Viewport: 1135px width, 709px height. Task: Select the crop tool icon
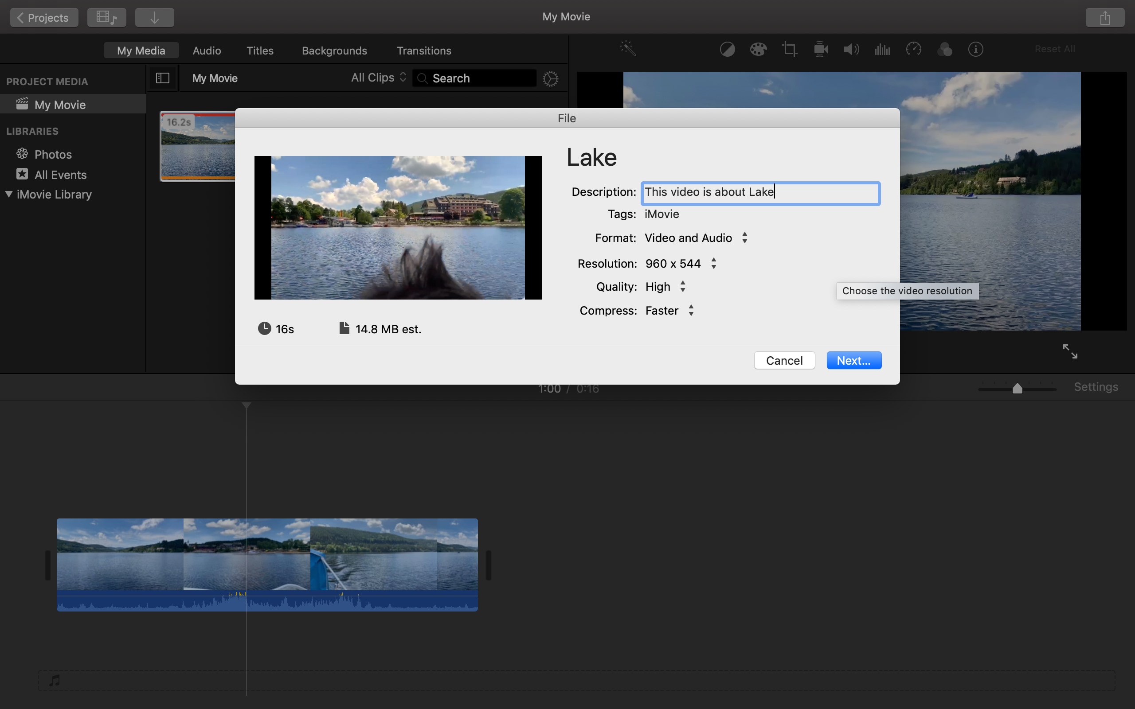[789, 49]
